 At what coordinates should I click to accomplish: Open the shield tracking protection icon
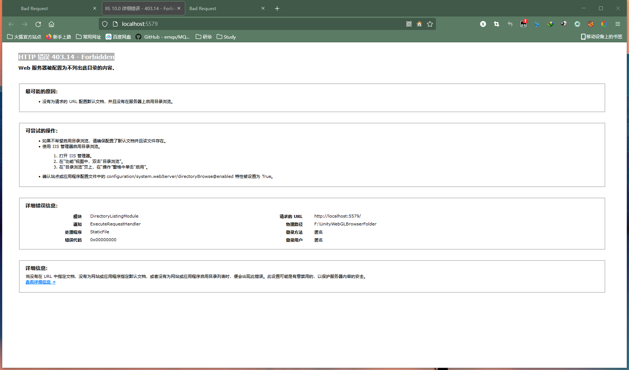point(105,24)
